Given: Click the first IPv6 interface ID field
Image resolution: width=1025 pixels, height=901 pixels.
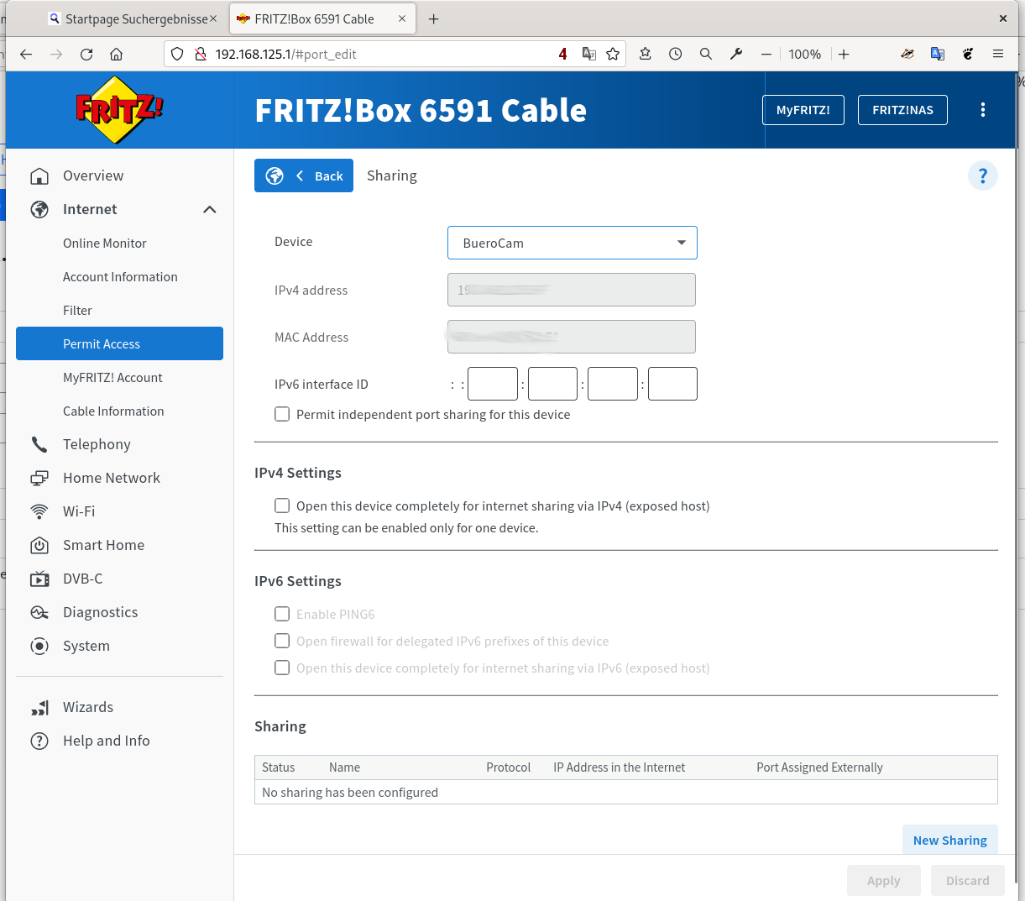Looking at the screenshot, I should point(492,383).
